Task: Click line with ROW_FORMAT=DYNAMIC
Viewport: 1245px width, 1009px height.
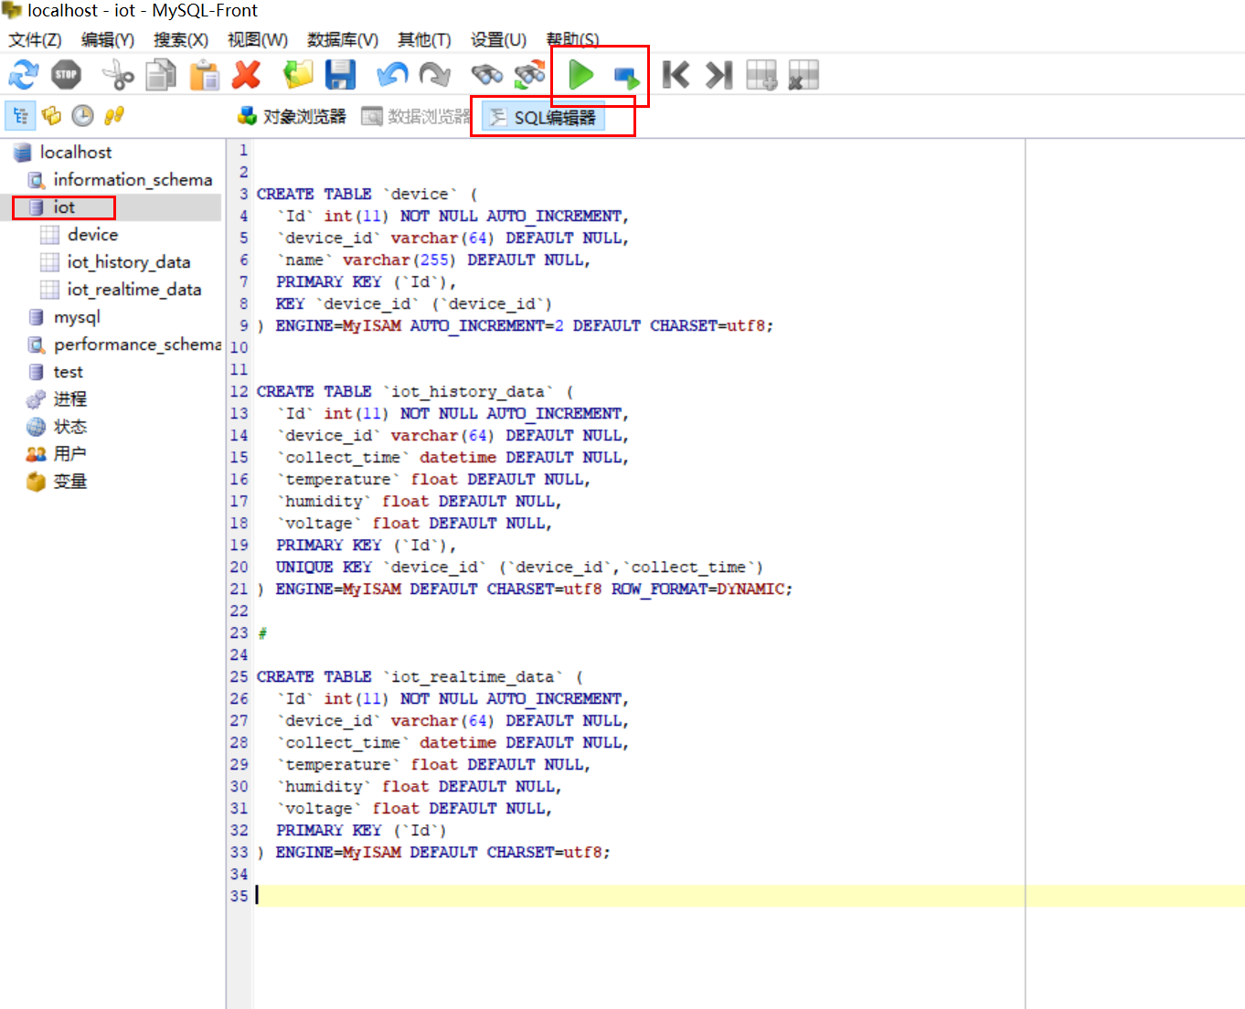Action: (526, 589)
